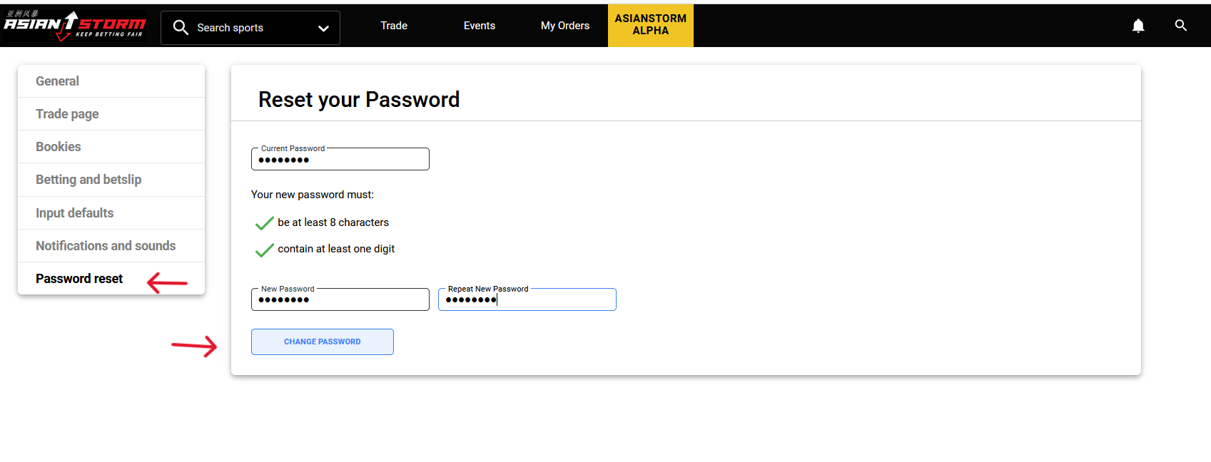Screen dimensions: 1211x462
Task: Open the notifications bell
Action: (1138, 26)
